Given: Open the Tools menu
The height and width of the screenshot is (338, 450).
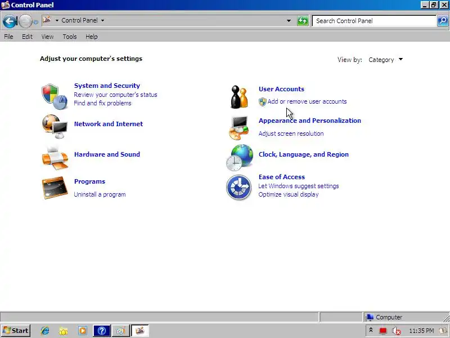Looking at the screenshot, I should point(69,37).
